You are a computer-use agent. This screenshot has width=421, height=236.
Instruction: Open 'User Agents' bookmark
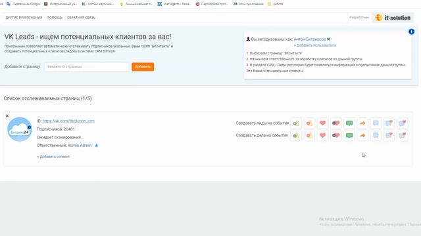(x=174, y=4)
